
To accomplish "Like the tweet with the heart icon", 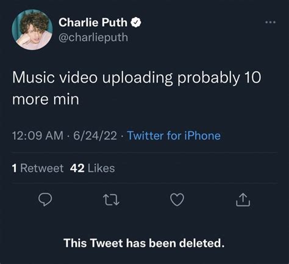I will coord(177,200).
